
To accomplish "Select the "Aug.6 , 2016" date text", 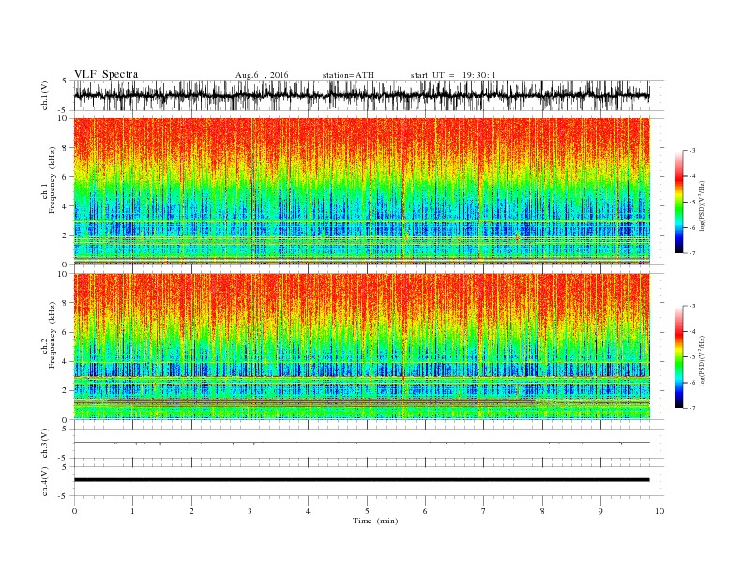I will (262, 75).
